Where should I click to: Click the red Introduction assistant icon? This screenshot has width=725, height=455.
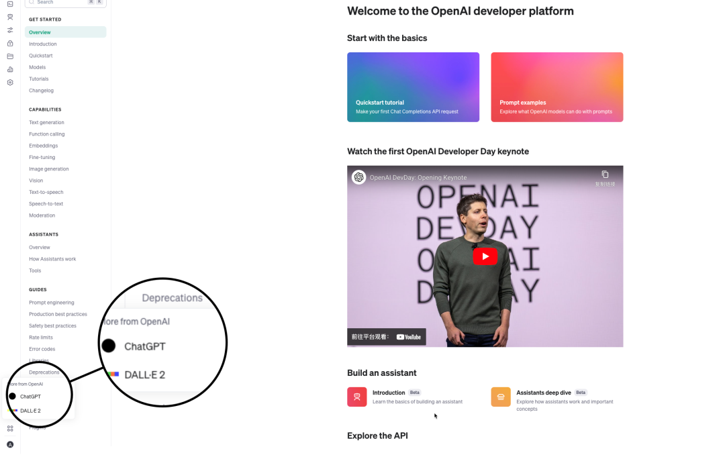click(356, 397)
